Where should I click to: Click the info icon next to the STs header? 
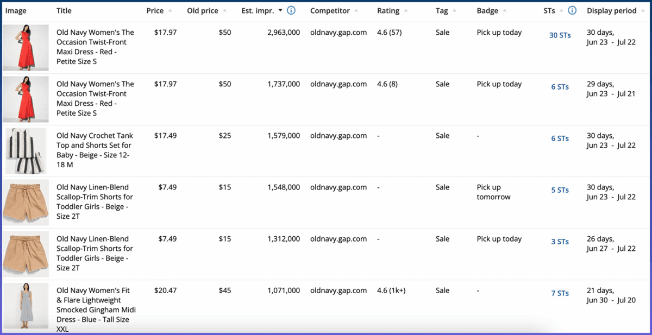[x=572, y=10]
